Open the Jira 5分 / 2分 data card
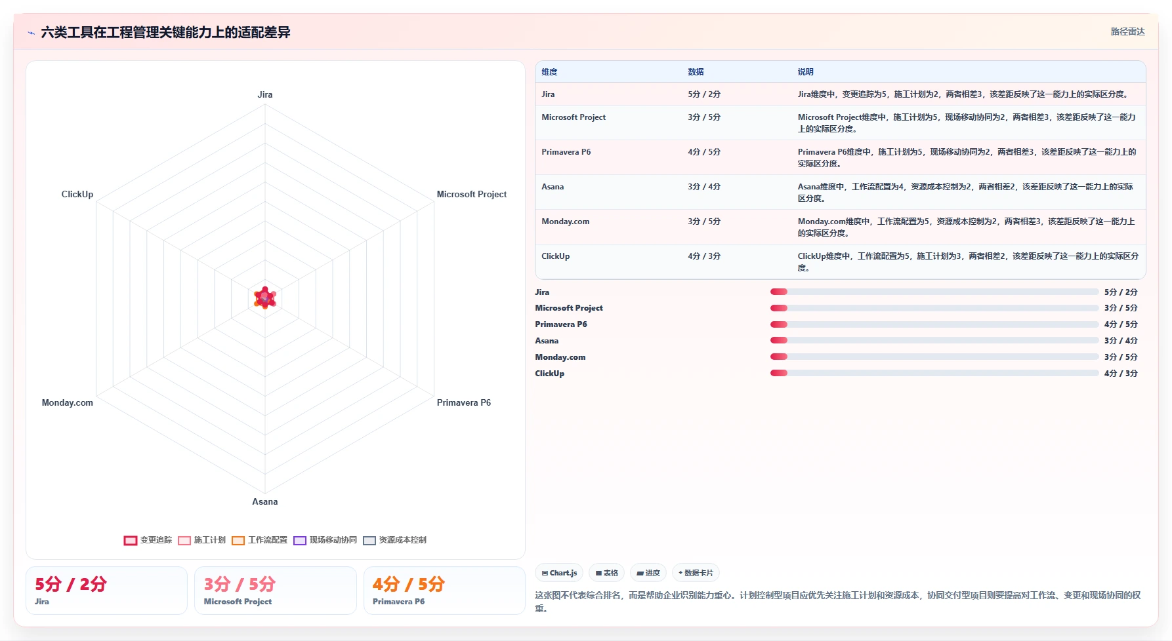This screenshot has height=641, width=1172. pyautogui.click(x=106, y=591)
